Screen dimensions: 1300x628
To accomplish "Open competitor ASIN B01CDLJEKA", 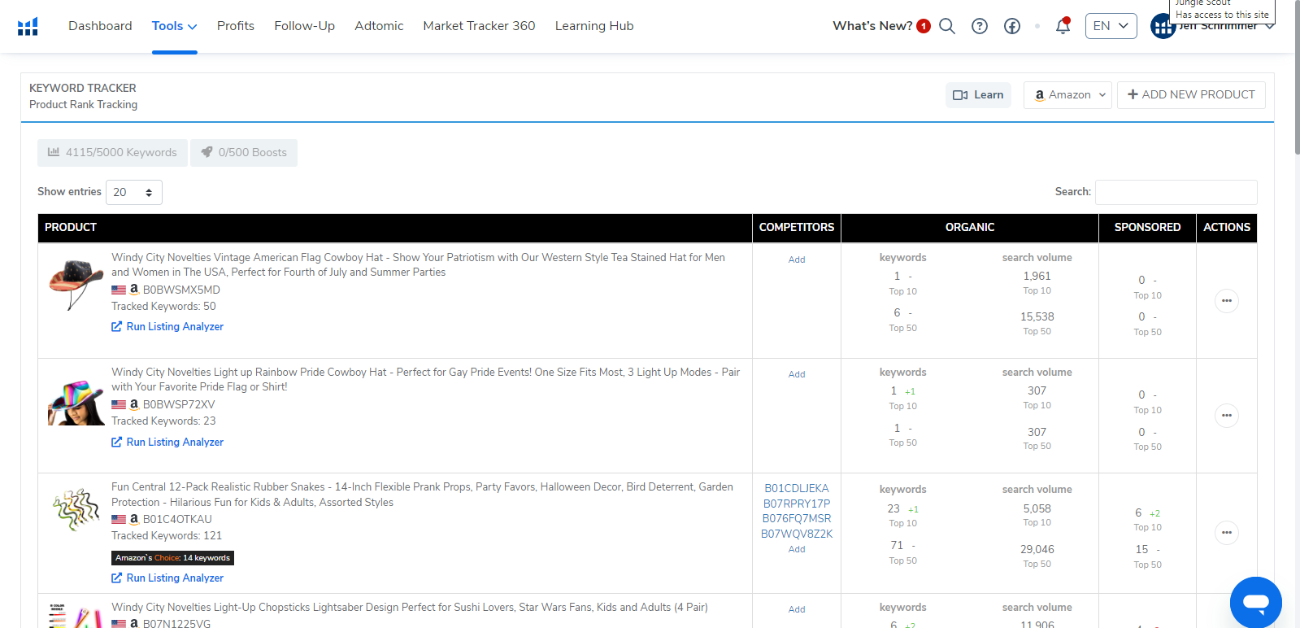I will [x=797, y=488].
